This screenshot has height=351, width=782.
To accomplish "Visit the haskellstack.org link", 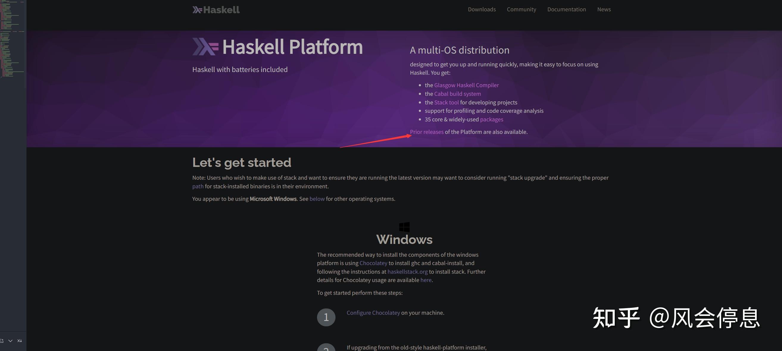I will 408,272.
